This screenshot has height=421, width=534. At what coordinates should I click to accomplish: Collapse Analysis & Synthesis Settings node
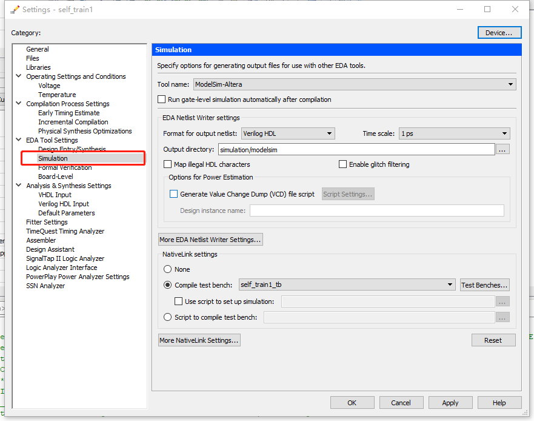click(x=19, y=185)
